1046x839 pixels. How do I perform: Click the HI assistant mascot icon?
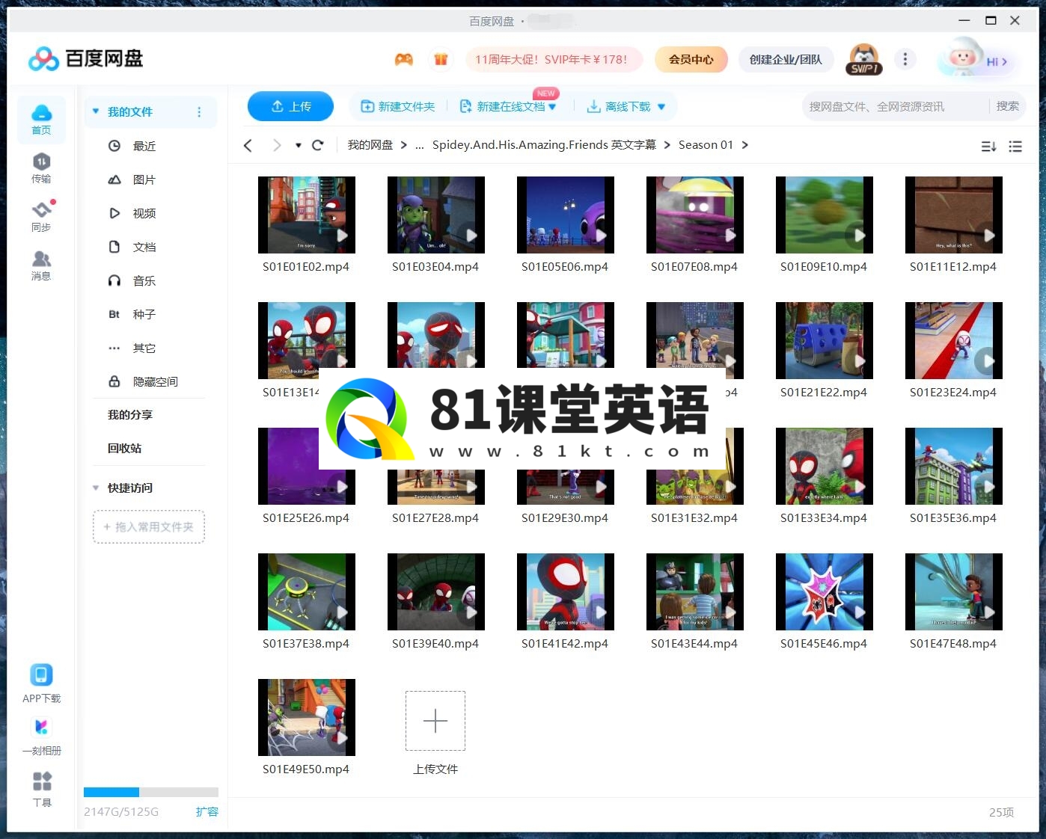pyautogui.click(x=976, y=58)
